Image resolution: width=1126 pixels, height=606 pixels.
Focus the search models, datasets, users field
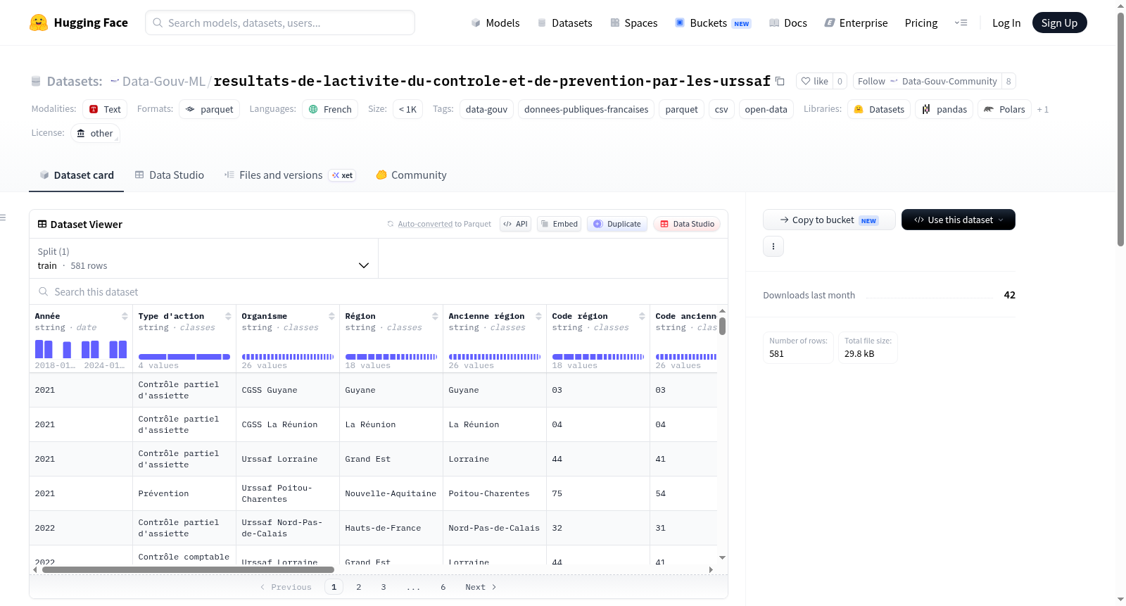coord(280,23)
